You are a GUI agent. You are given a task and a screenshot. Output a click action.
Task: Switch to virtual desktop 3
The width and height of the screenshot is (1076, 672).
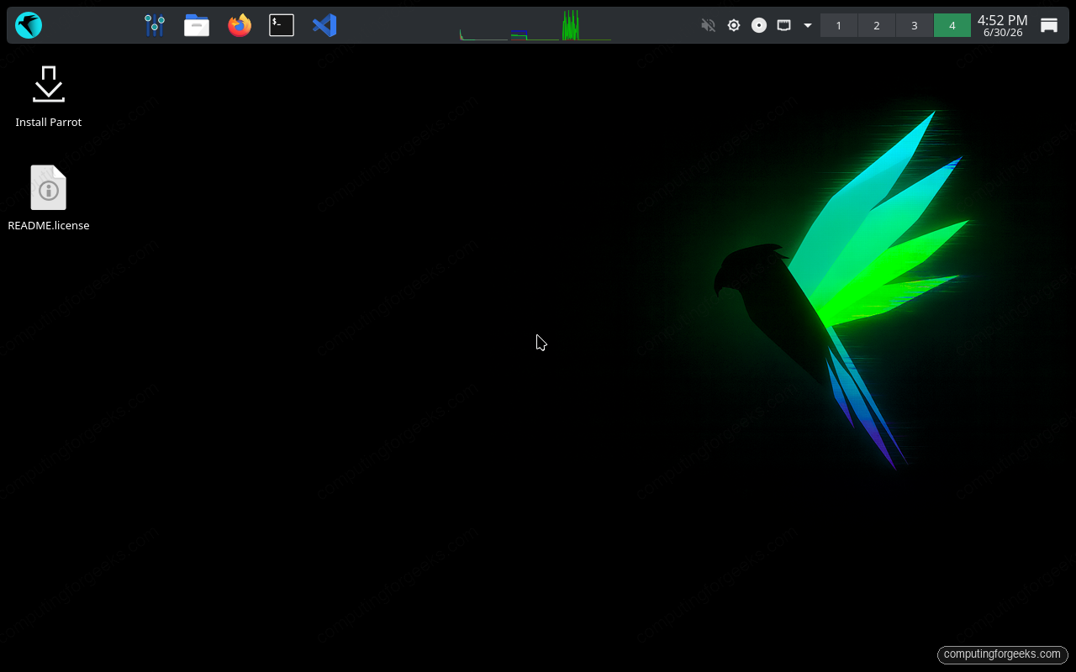pyautogui.click(x=915, y=25)
